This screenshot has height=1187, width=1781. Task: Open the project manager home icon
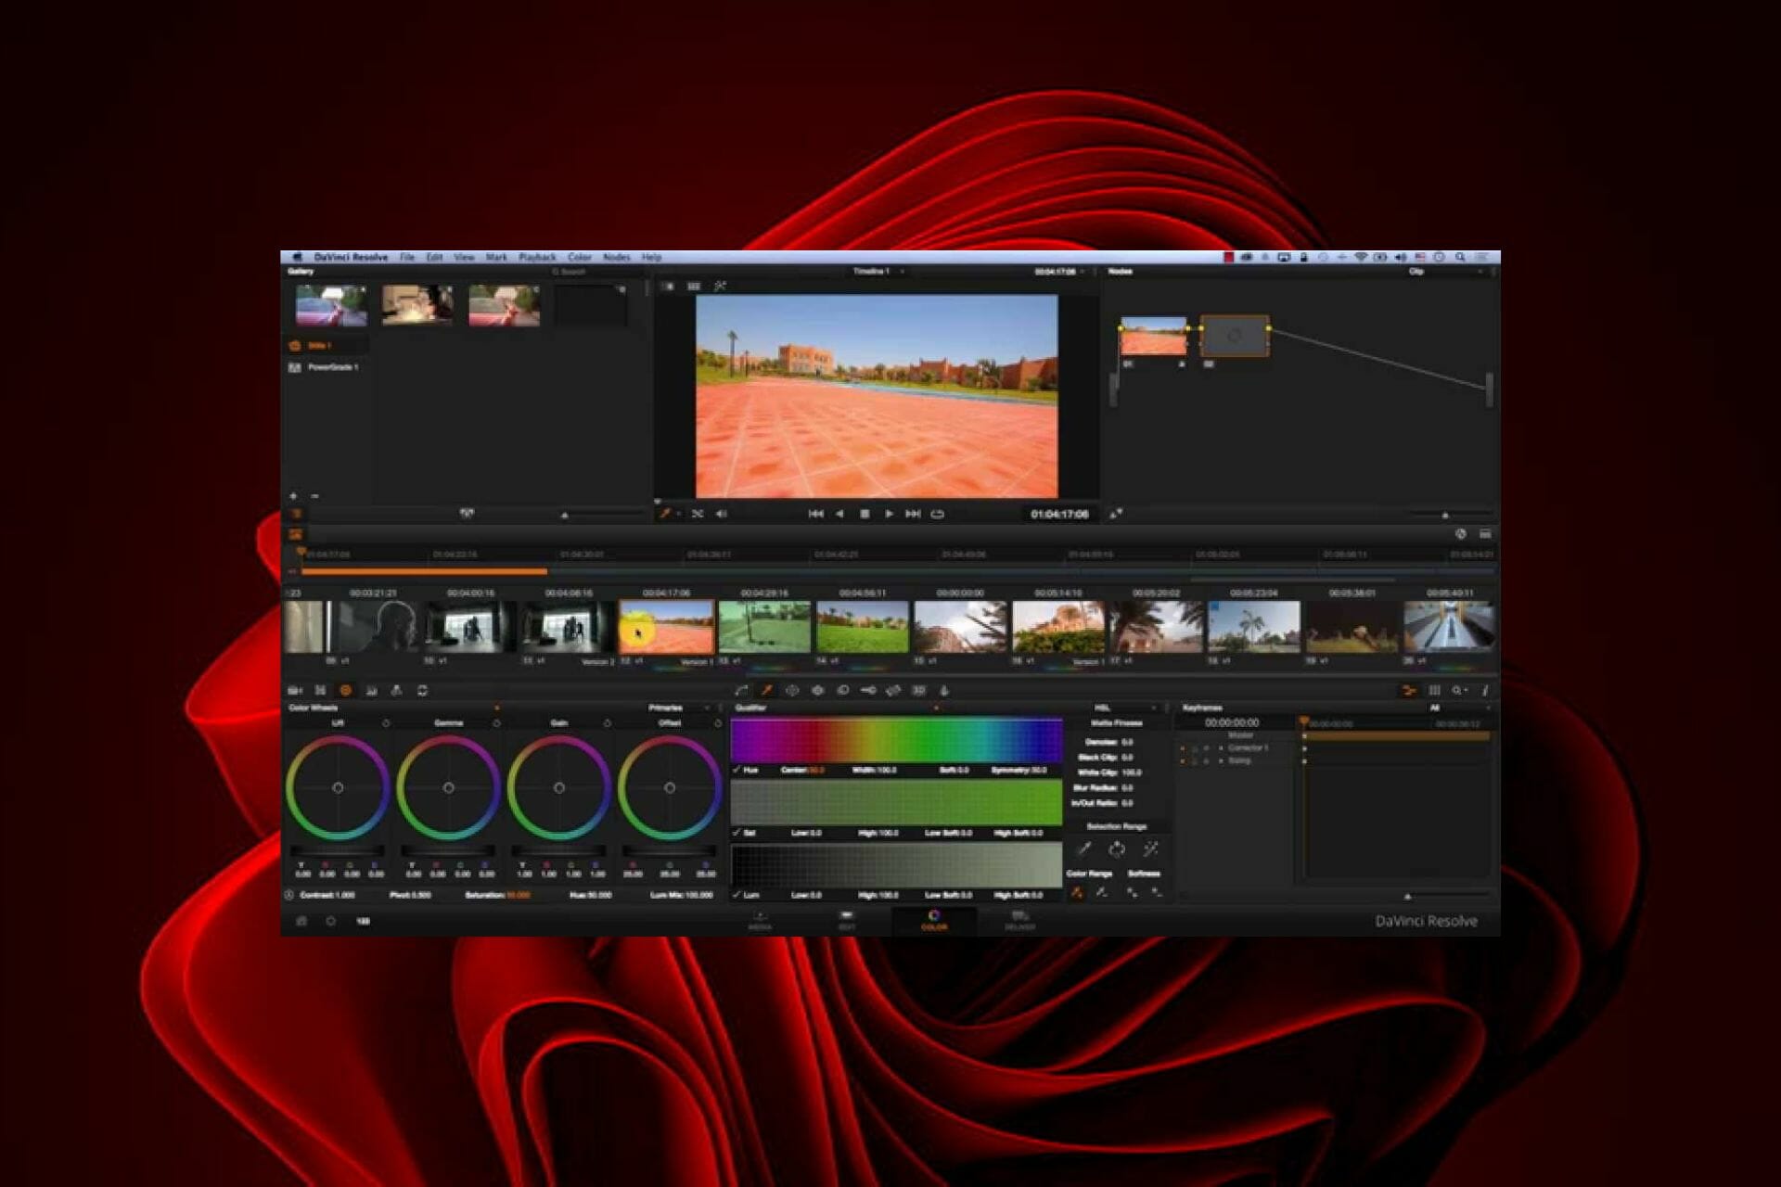click(x=301, y=921)
